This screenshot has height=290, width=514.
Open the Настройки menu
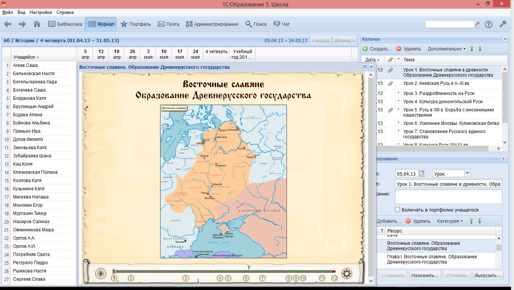[x=41, y=12]
